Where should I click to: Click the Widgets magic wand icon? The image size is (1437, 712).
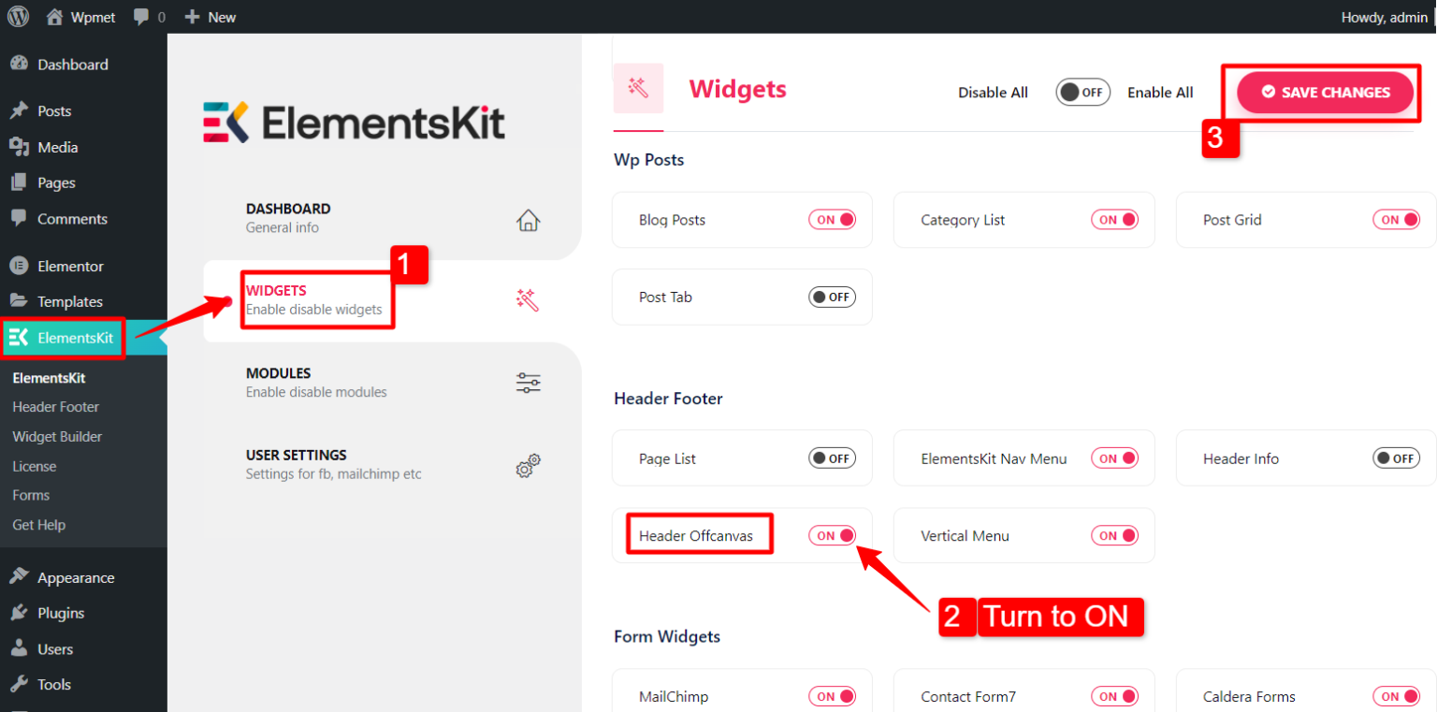pos(528,300)
